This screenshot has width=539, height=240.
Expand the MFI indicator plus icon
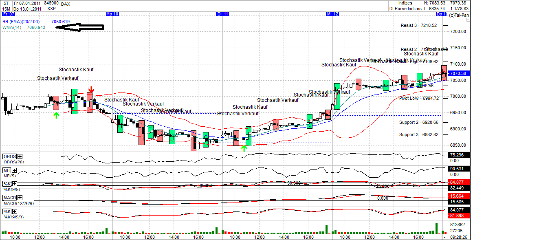point(14,170)
